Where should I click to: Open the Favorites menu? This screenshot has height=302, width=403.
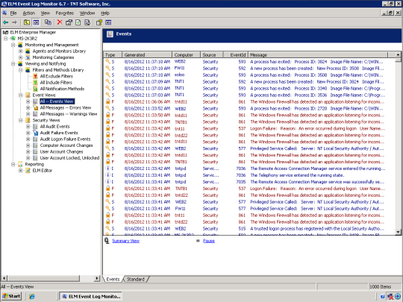[64, 13]
